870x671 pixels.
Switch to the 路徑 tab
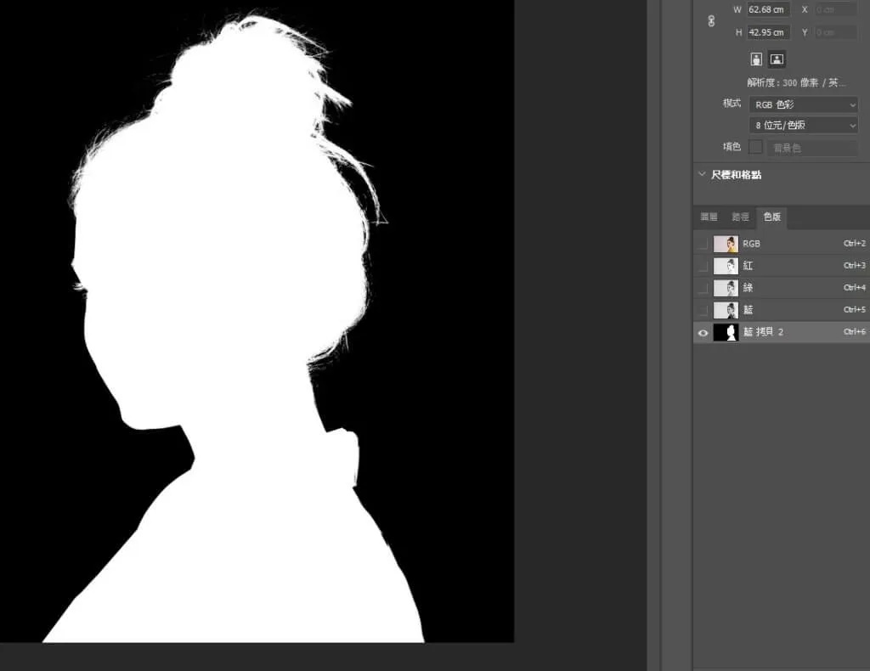pos(740,217)
